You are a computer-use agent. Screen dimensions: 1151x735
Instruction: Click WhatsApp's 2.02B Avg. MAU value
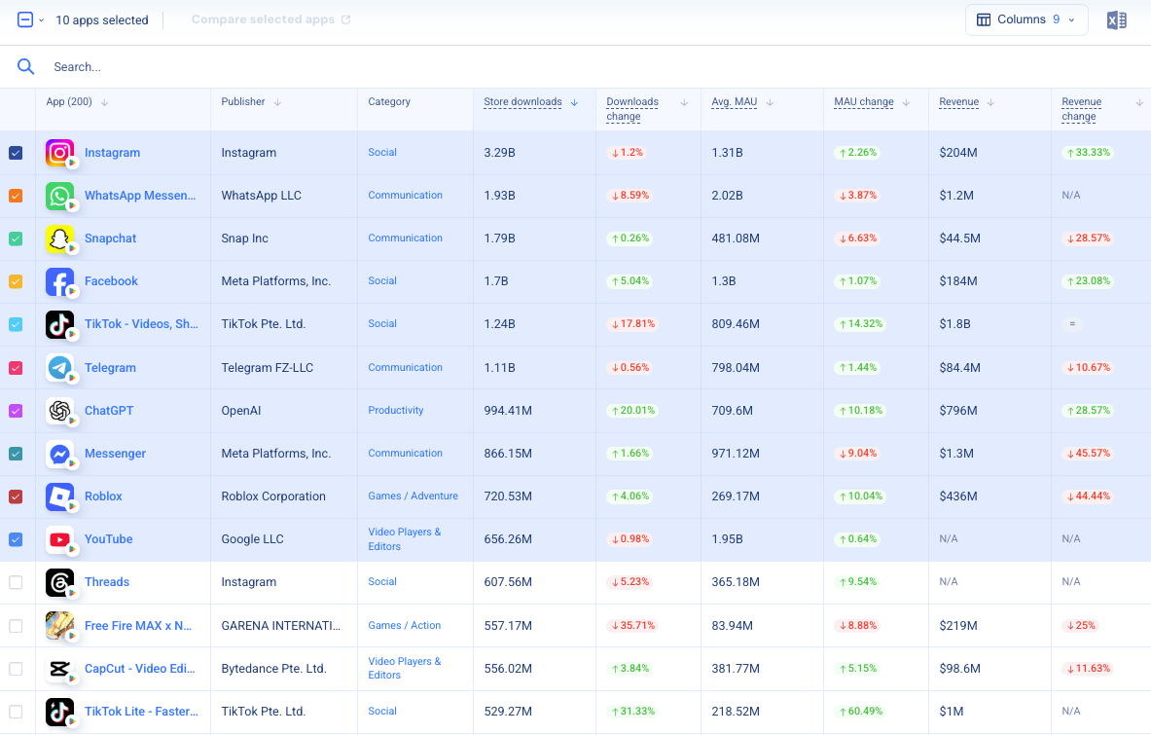pyautogui.click(x=727, y=196)
